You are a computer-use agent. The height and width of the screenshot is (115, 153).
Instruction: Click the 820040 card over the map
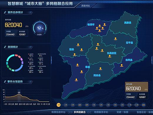[x=137, y=87]
